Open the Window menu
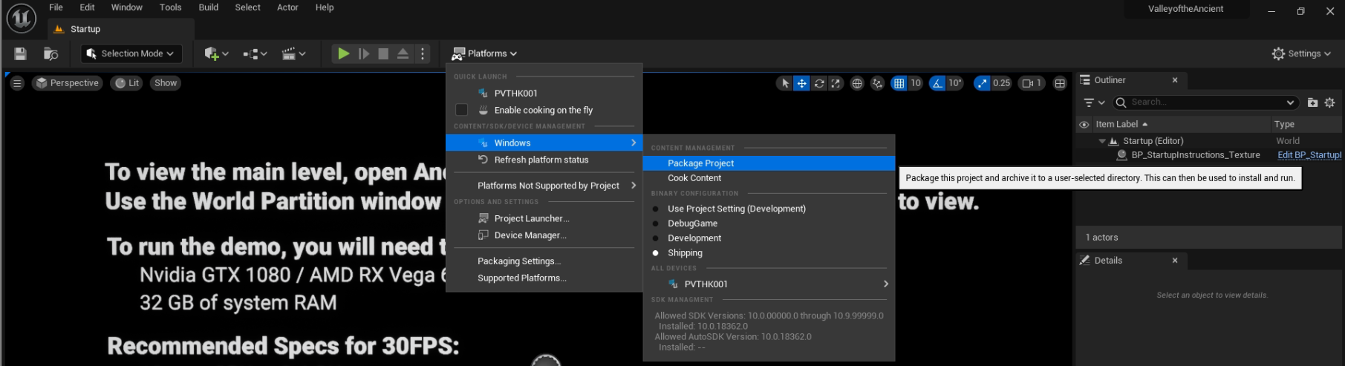Viewport: 1345px width, 366px height. pyautogui.click(x=127, y=7)
